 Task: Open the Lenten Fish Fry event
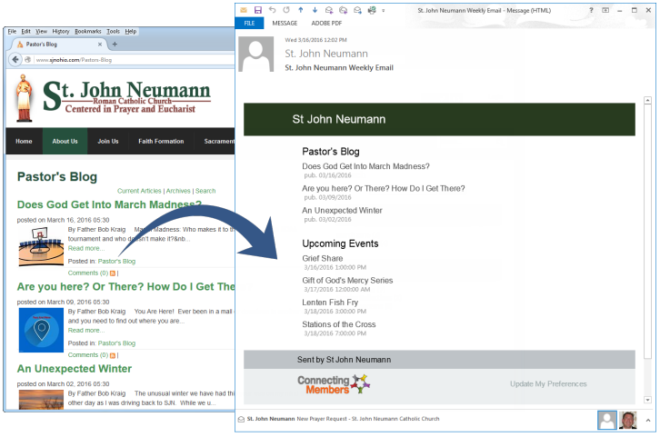(x=330, y=303)
